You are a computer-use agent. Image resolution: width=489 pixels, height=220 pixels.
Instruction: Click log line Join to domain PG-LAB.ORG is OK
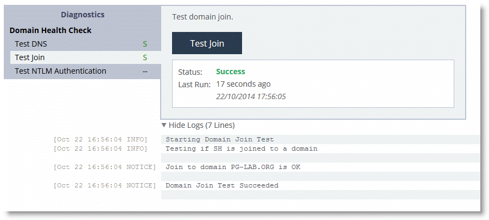(233, 167)
